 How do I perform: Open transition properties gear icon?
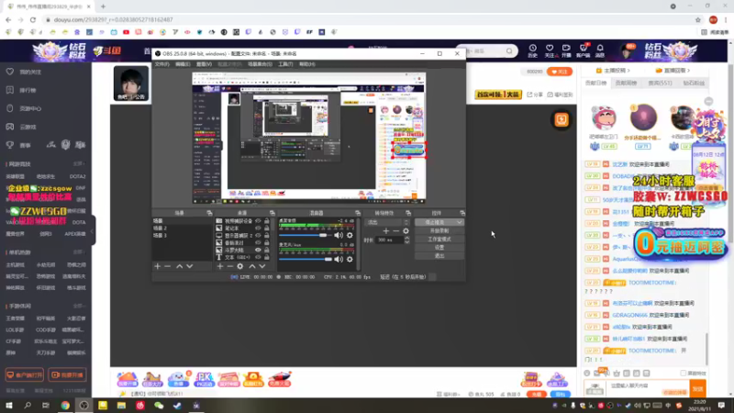(x=406, y=231)
